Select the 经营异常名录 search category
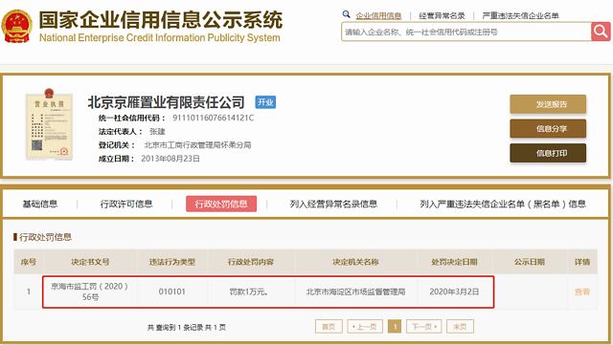The image size is (613, 345). click(x=442, y=15)
